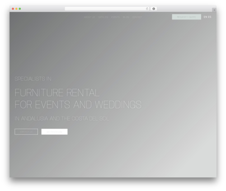Click the round extension icon beside address bar
Viewport: 226px width, 191px height.
[x=154, y=9]
